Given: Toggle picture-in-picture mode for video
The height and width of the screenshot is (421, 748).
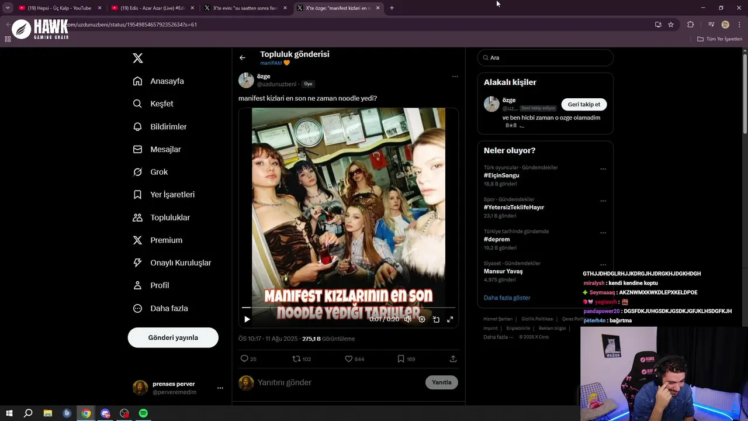Looking at the screenshot, I should 436,319.
